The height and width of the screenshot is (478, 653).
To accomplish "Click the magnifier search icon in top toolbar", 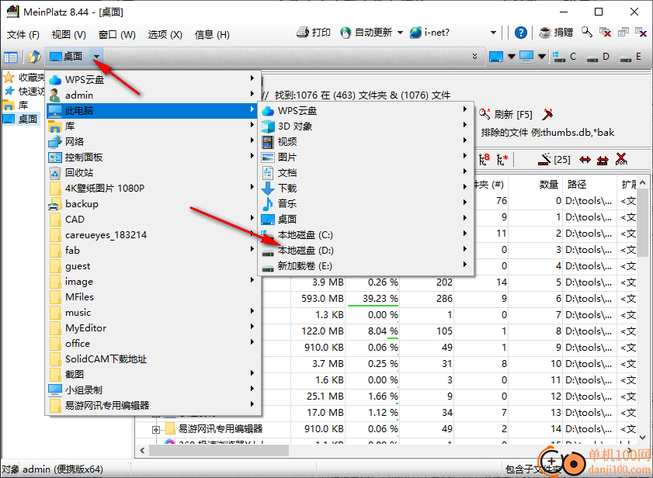I will pos(587,32).
